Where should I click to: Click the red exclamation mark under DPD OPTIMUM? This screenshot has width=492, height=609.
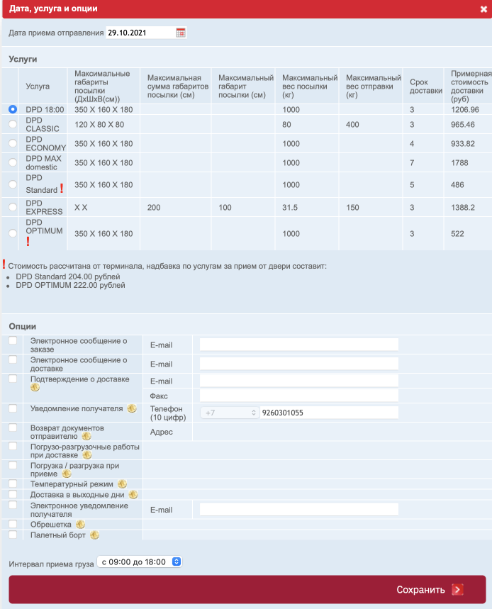(x=28, y=242)
